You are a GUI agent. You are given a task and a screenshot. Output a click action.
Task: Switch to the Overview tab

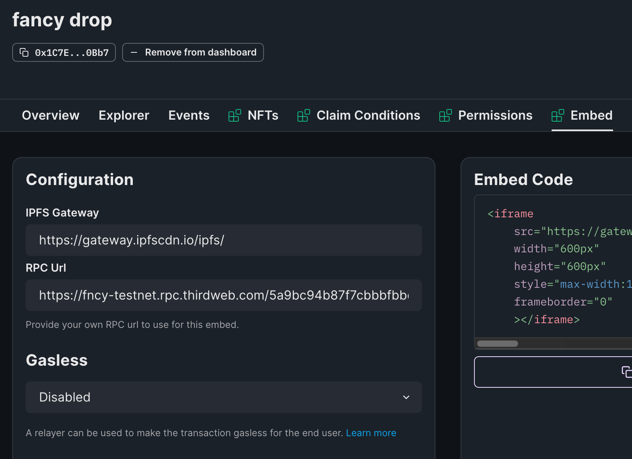point(51,115)
